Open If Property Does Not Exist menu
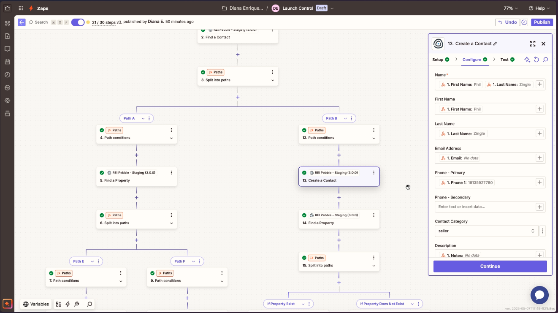558x313 pixels. tap(418, 304)
